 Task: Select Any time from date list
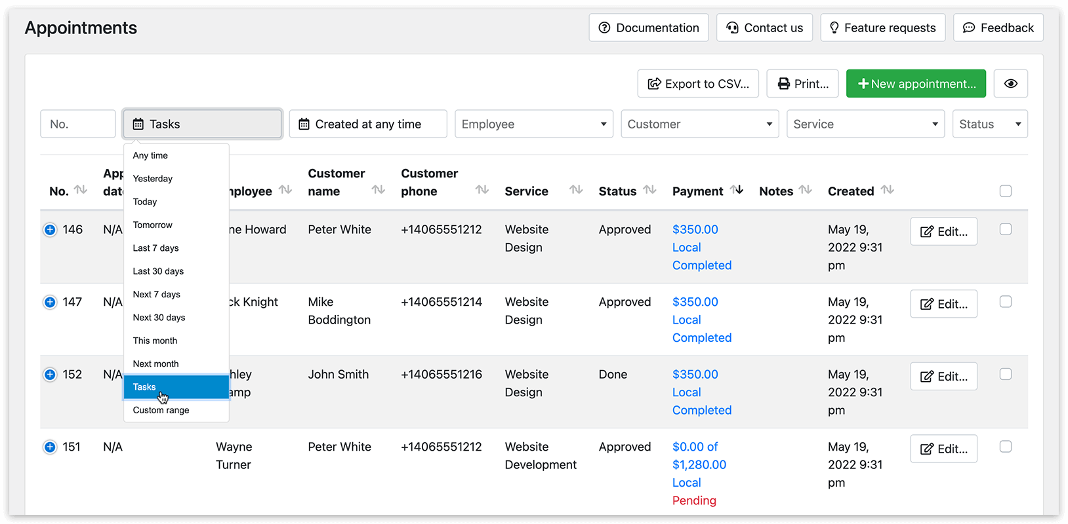click(x=176, y=156)
